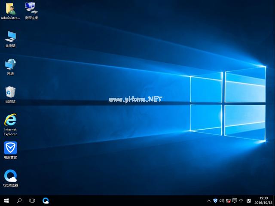Open the network status tray icon
Image resolution: width=275 pixels, height=206 pixels.
(x=228, y=201)
